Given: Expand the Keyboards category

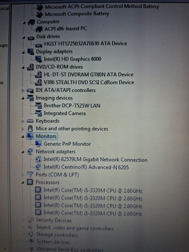Looking at the screenshot, I should 23,121.
